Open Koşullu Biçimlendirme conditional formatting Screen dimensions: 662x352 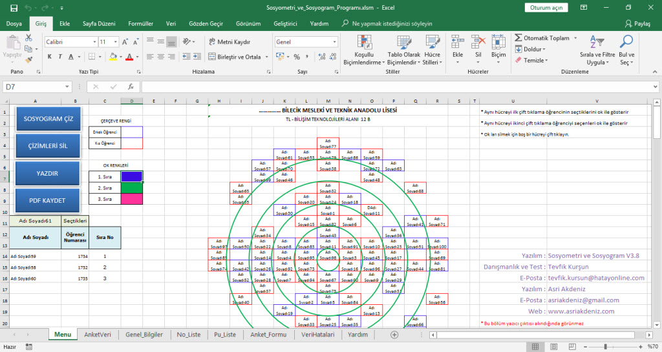[364, 50]
